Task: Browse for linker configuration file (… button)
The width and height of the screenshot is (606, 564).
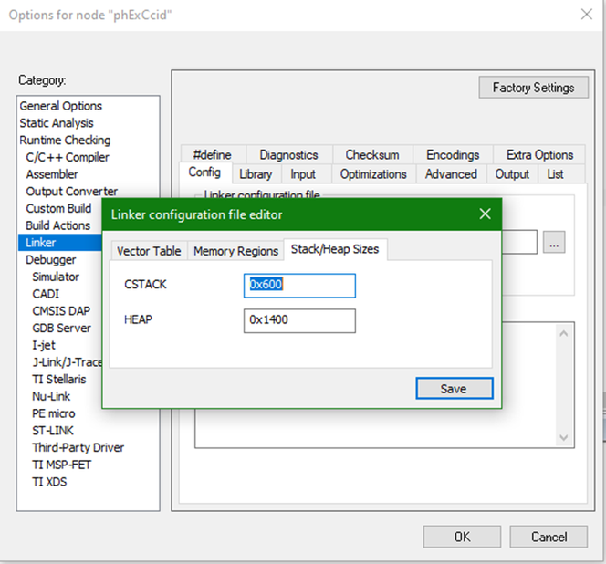Action: click(554, 243)
